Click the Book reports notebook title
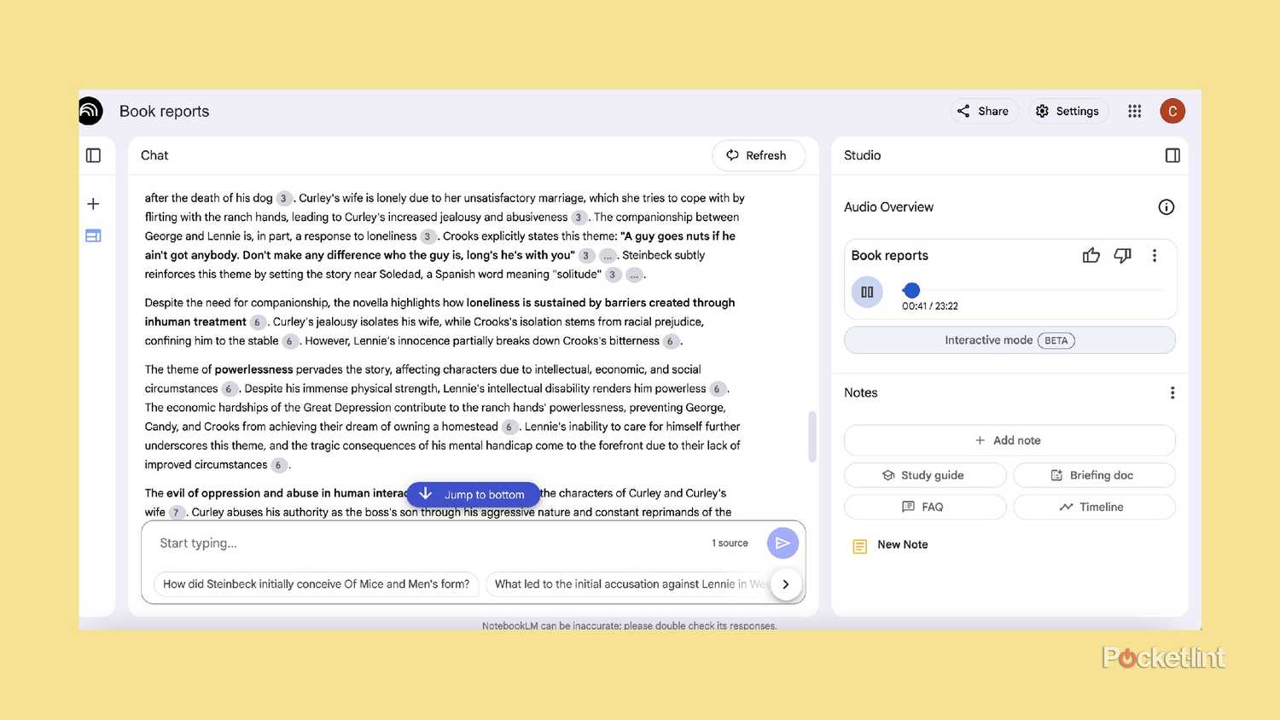This screenshot has height=720, width=1280. 164,111
